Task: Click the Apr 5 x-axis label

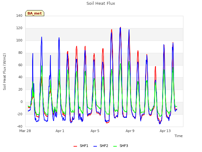Action: 95,131
